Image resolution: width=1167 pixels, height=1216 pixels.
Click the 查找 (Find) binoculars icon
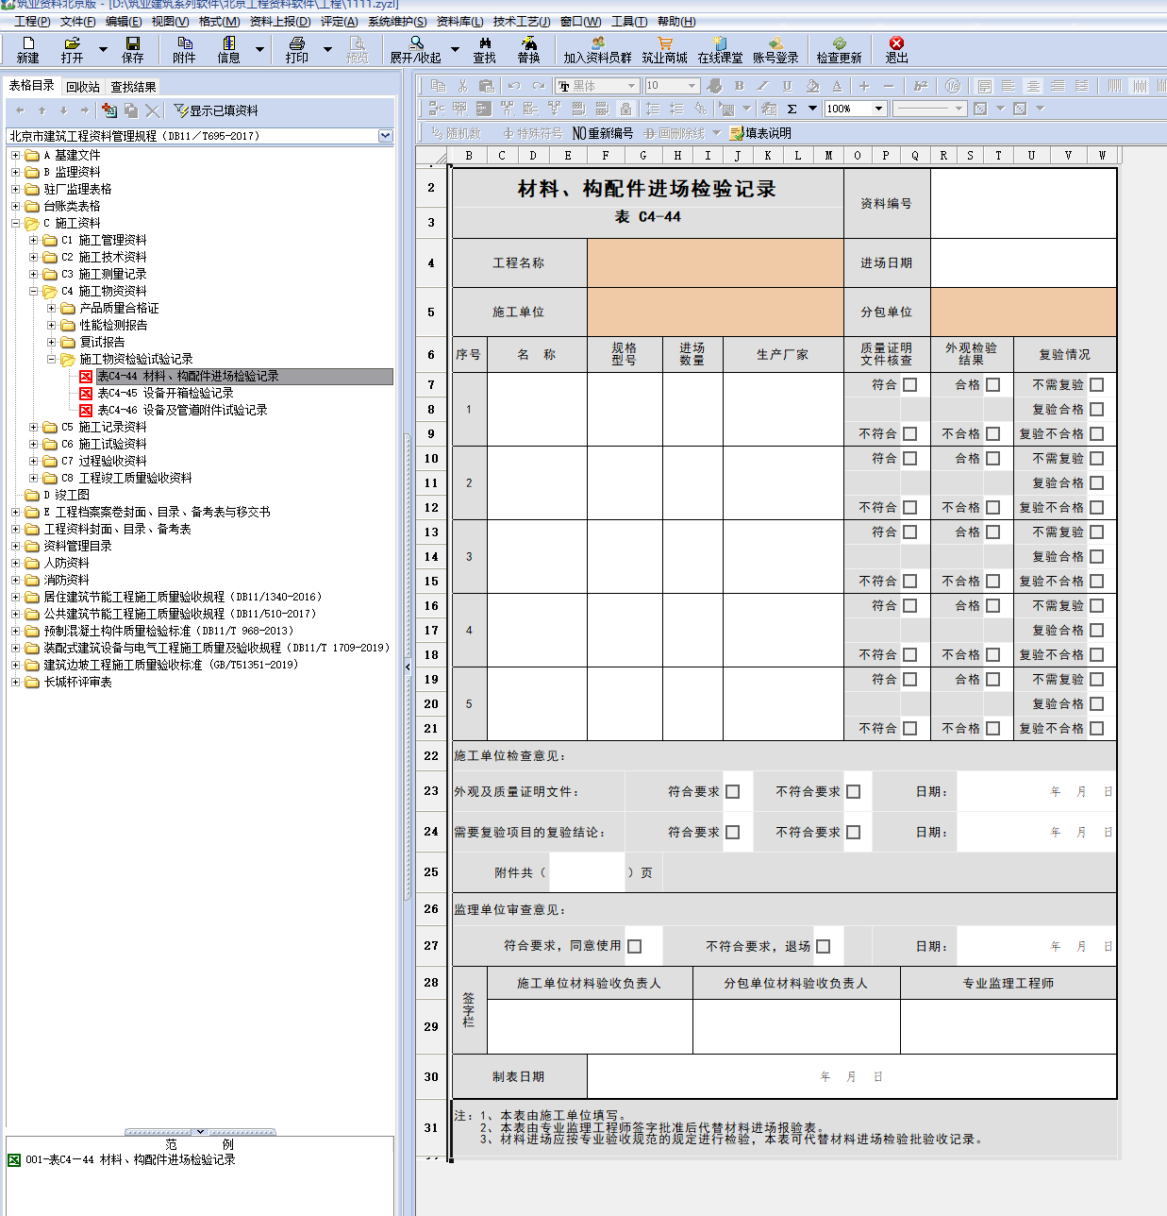pyautogui.click(x=485, y=43)
